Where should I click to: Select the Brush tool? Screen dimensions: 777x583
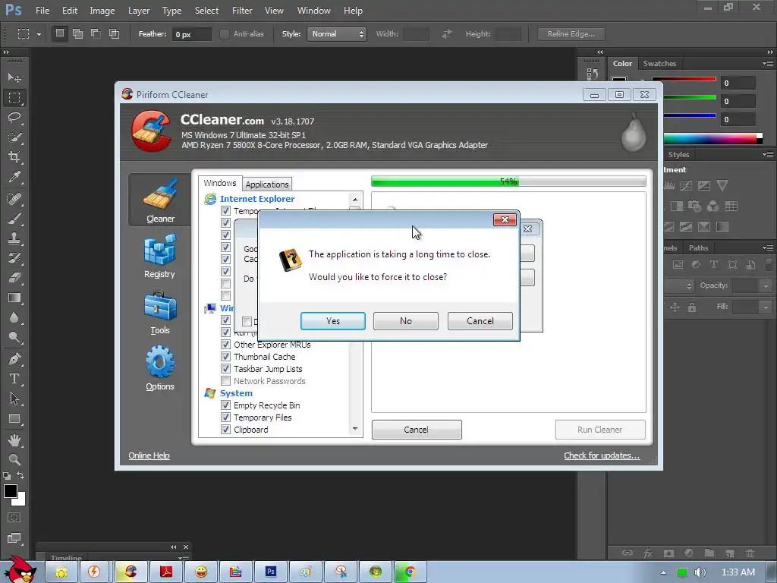(14, 219)
